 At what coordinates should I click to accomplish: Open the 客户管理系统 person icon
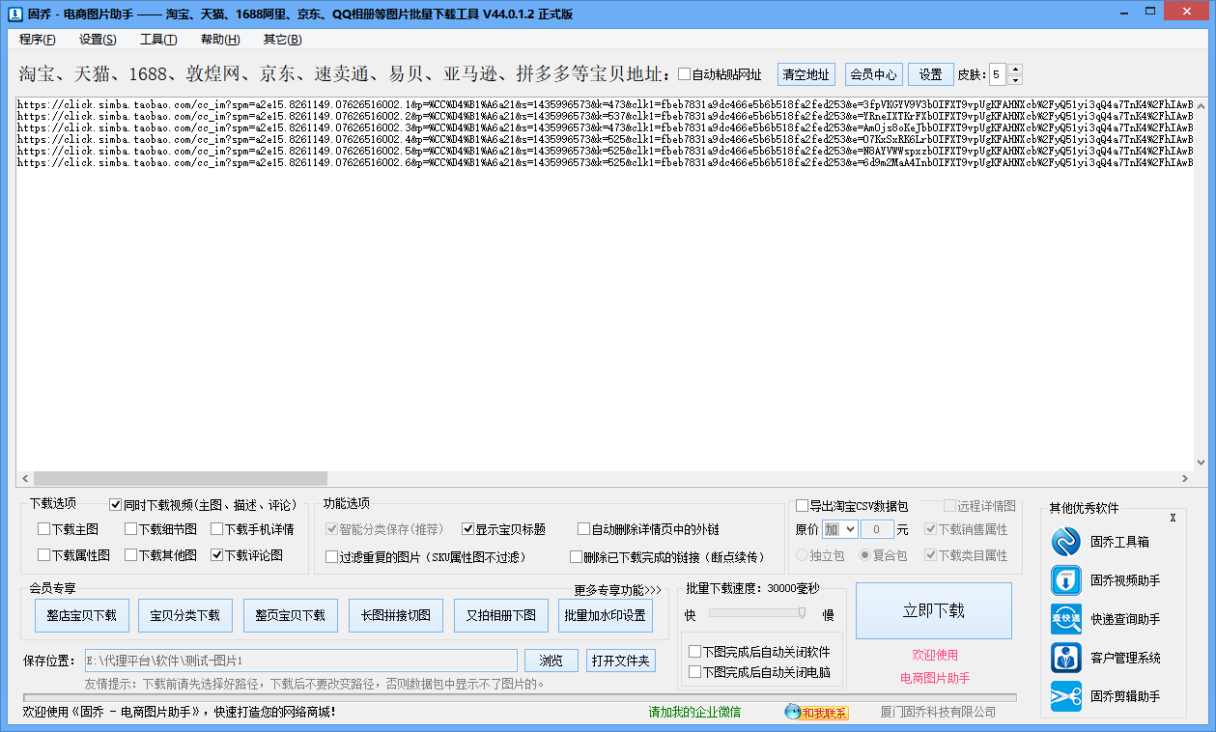click(1065, 658)
